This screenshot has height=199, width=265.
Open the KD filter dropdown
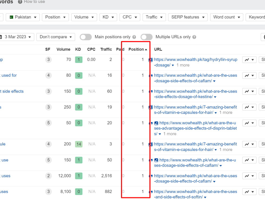pyautogui.click(x=108, y=17)
